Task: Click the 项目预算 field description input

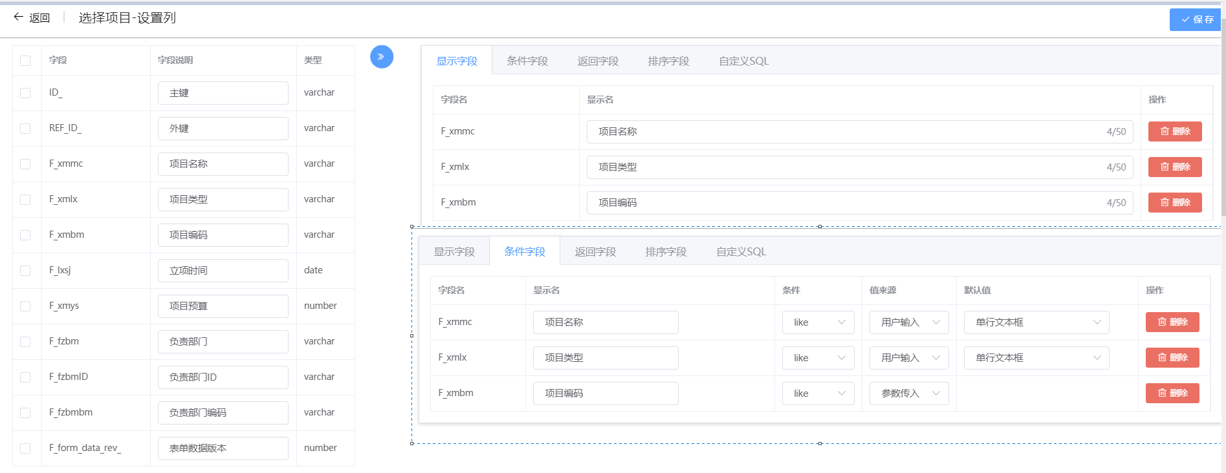Action: click(223, 306)
